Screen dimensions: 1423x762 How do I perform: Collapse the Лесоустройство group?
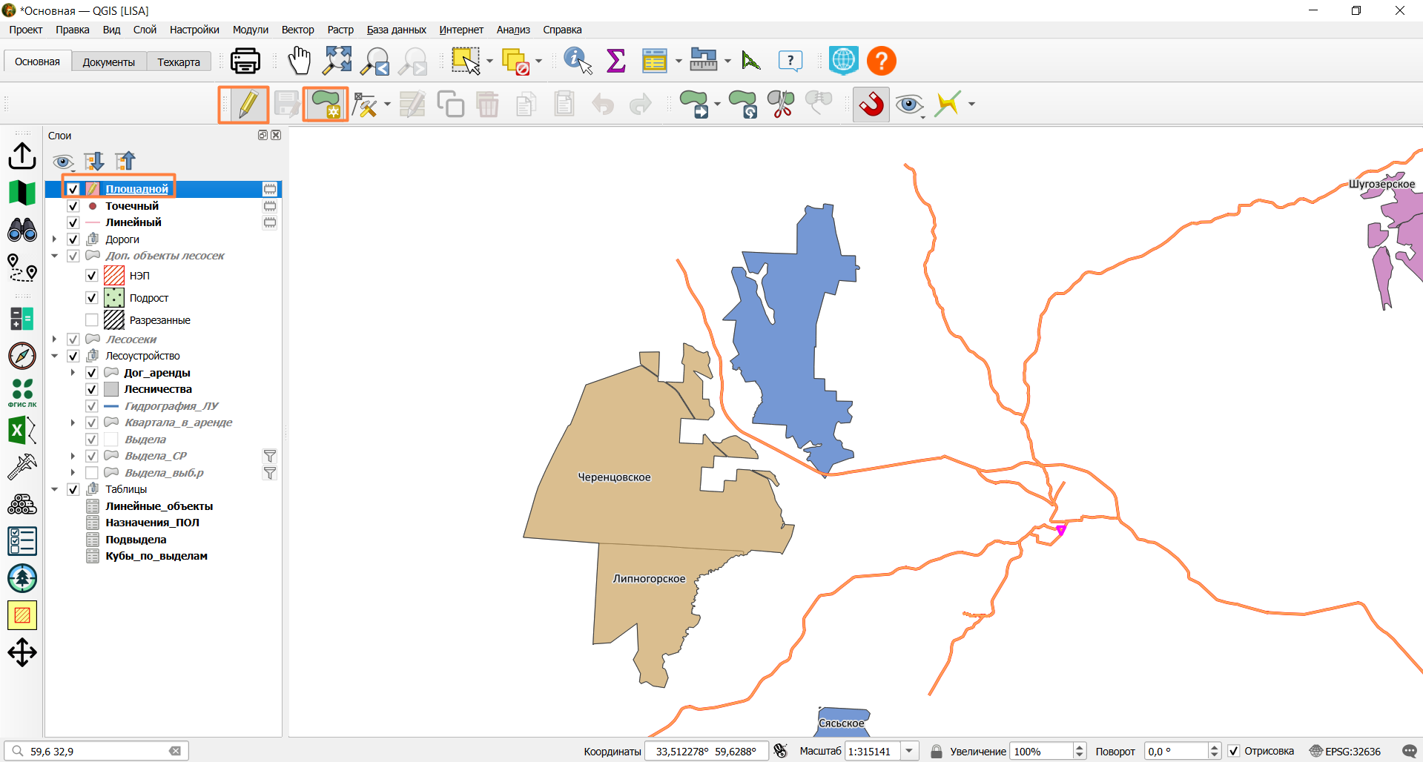(x=54, y=356)
